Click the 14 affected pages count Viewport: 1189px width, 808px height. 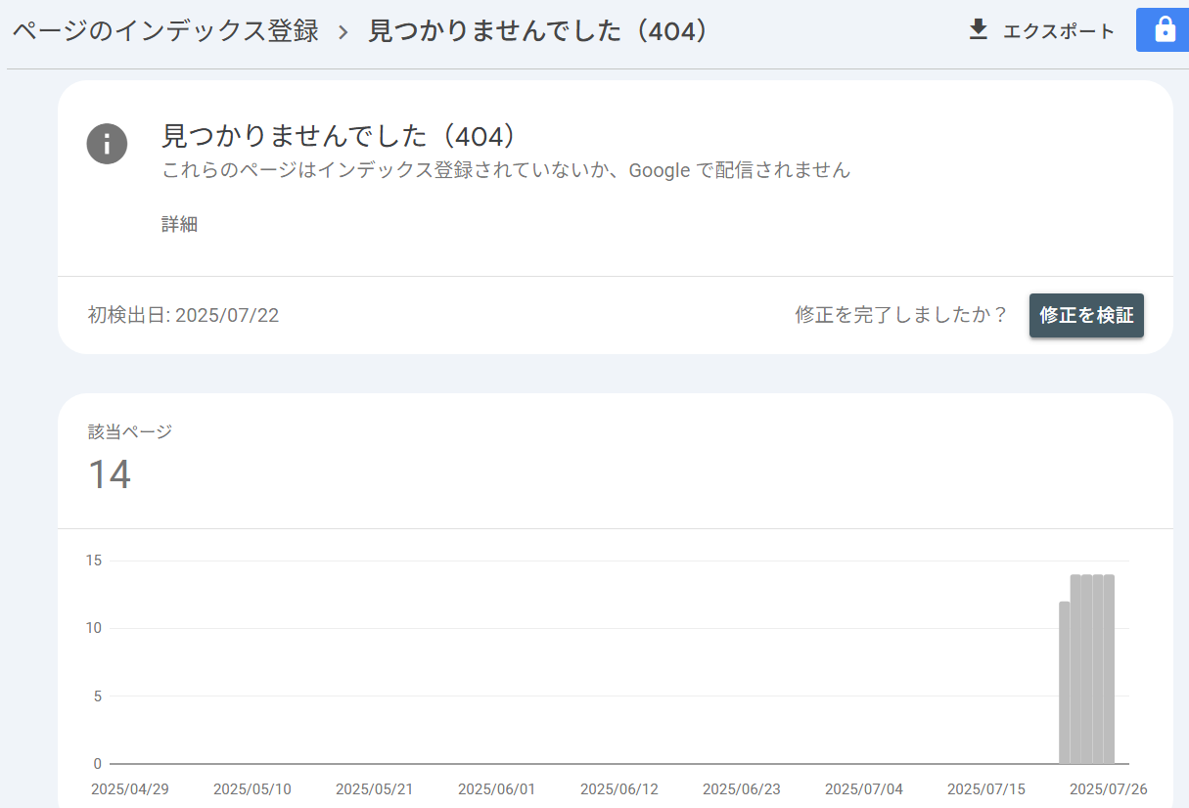point(110,475)
